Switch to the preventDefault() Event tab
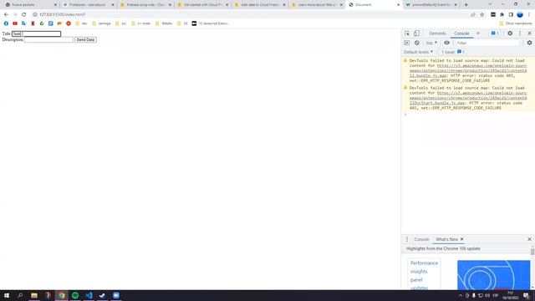Screen dimensions: 535x301 (431, 5)
